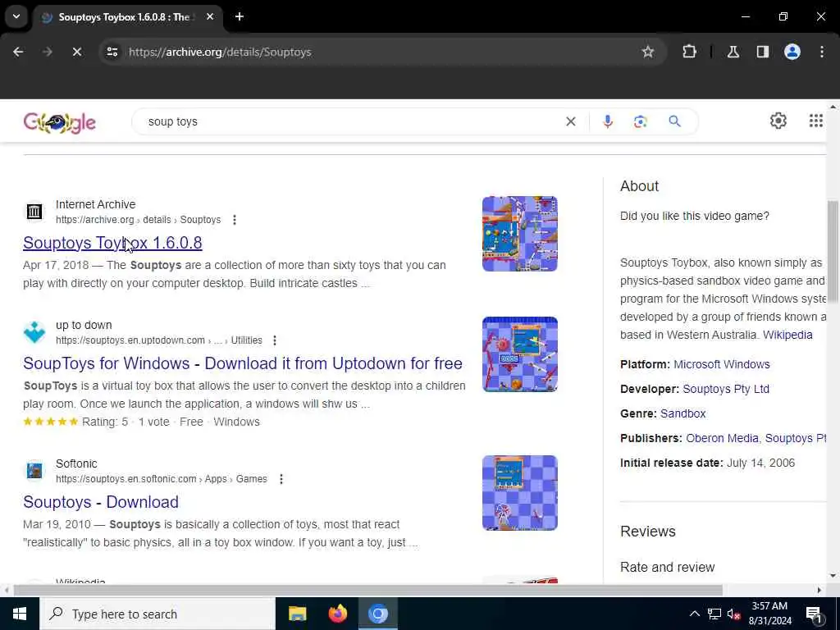Open the Chrome profile avatar

pos(792,52)
